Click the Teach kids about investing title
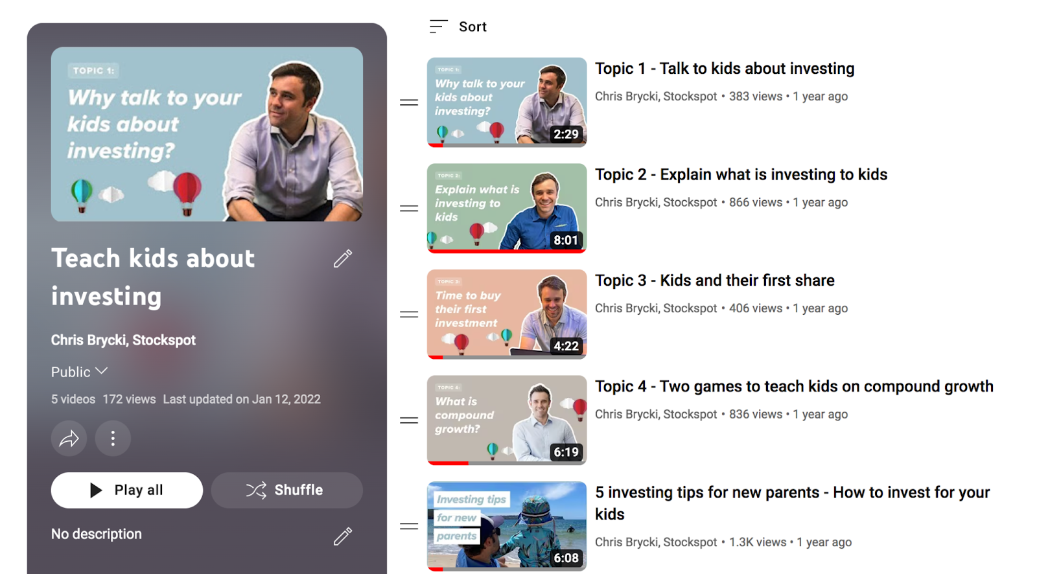 [x=153, y=277]
